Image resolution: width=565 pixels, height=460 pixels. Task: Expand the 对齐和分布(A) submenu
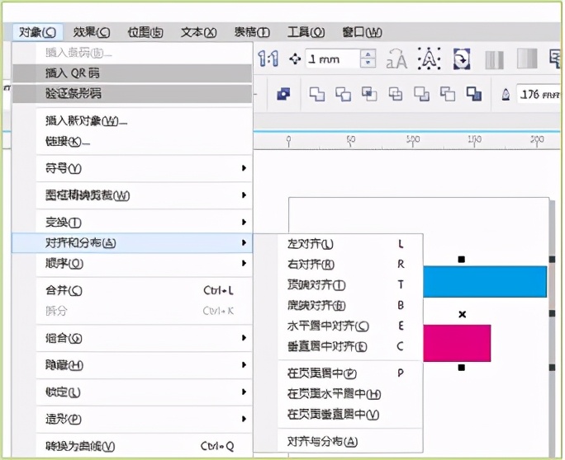click(132, 242)
